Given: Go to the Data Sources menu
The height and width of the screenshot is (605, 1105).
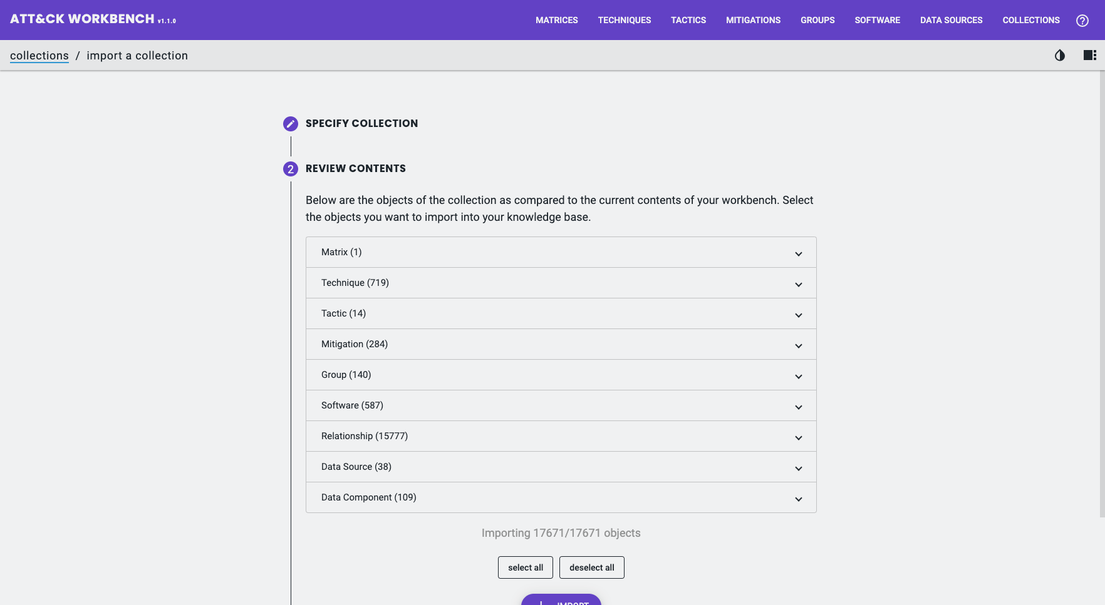Looking at the screenshot, I should (x=951, y=20).
